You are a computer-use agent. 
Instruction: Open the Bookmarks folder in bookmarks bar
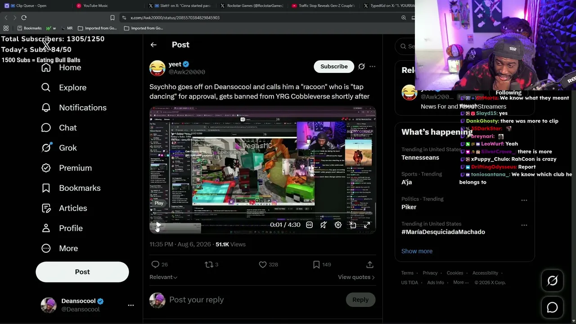pos(29,28)
